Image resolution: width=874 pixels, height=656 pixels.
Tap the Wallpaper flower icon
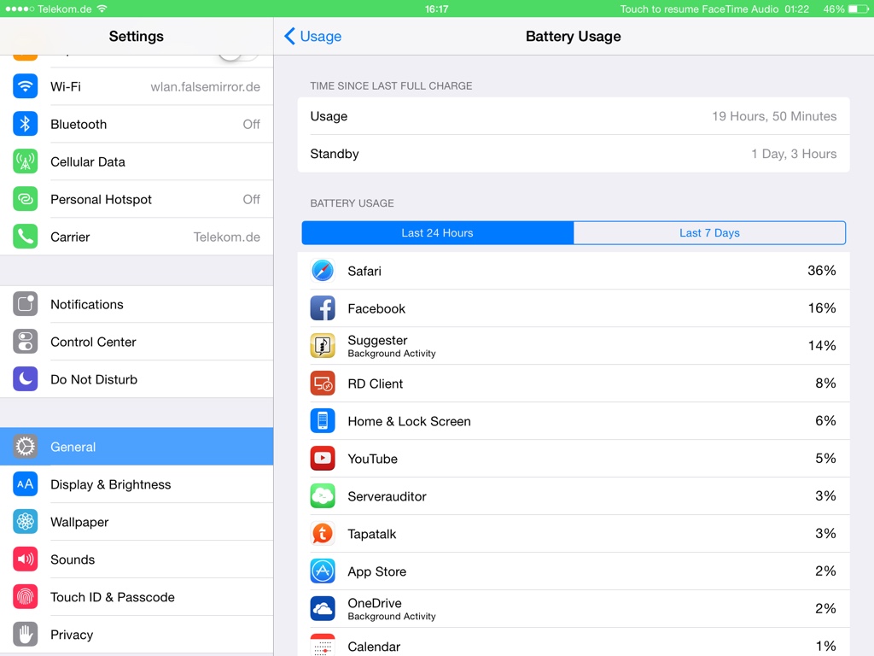click(25, 522)
